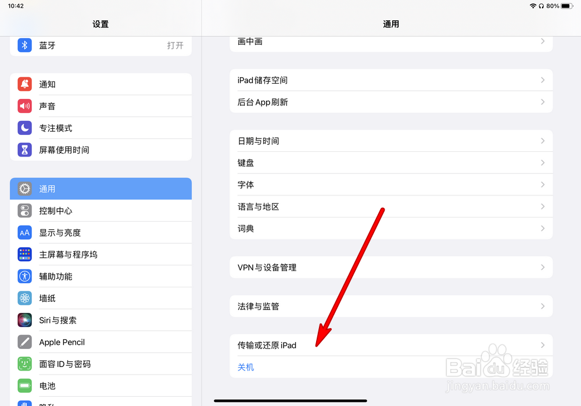Open 传输或还原iPad option
The image size is (581, 406).
pyautogui.click(x=391, y=345)
